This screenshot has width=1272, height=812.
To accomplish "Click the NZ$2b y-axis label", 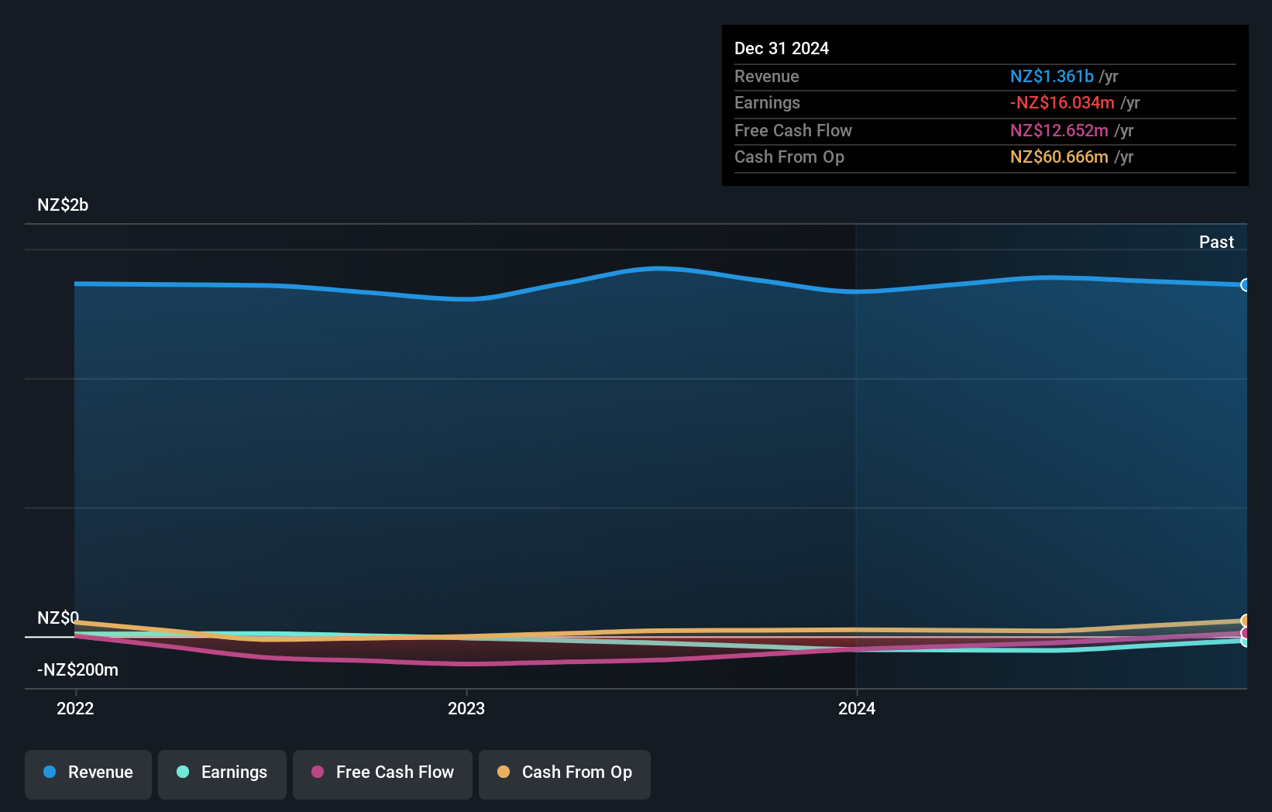I will [x=63, y=205].
